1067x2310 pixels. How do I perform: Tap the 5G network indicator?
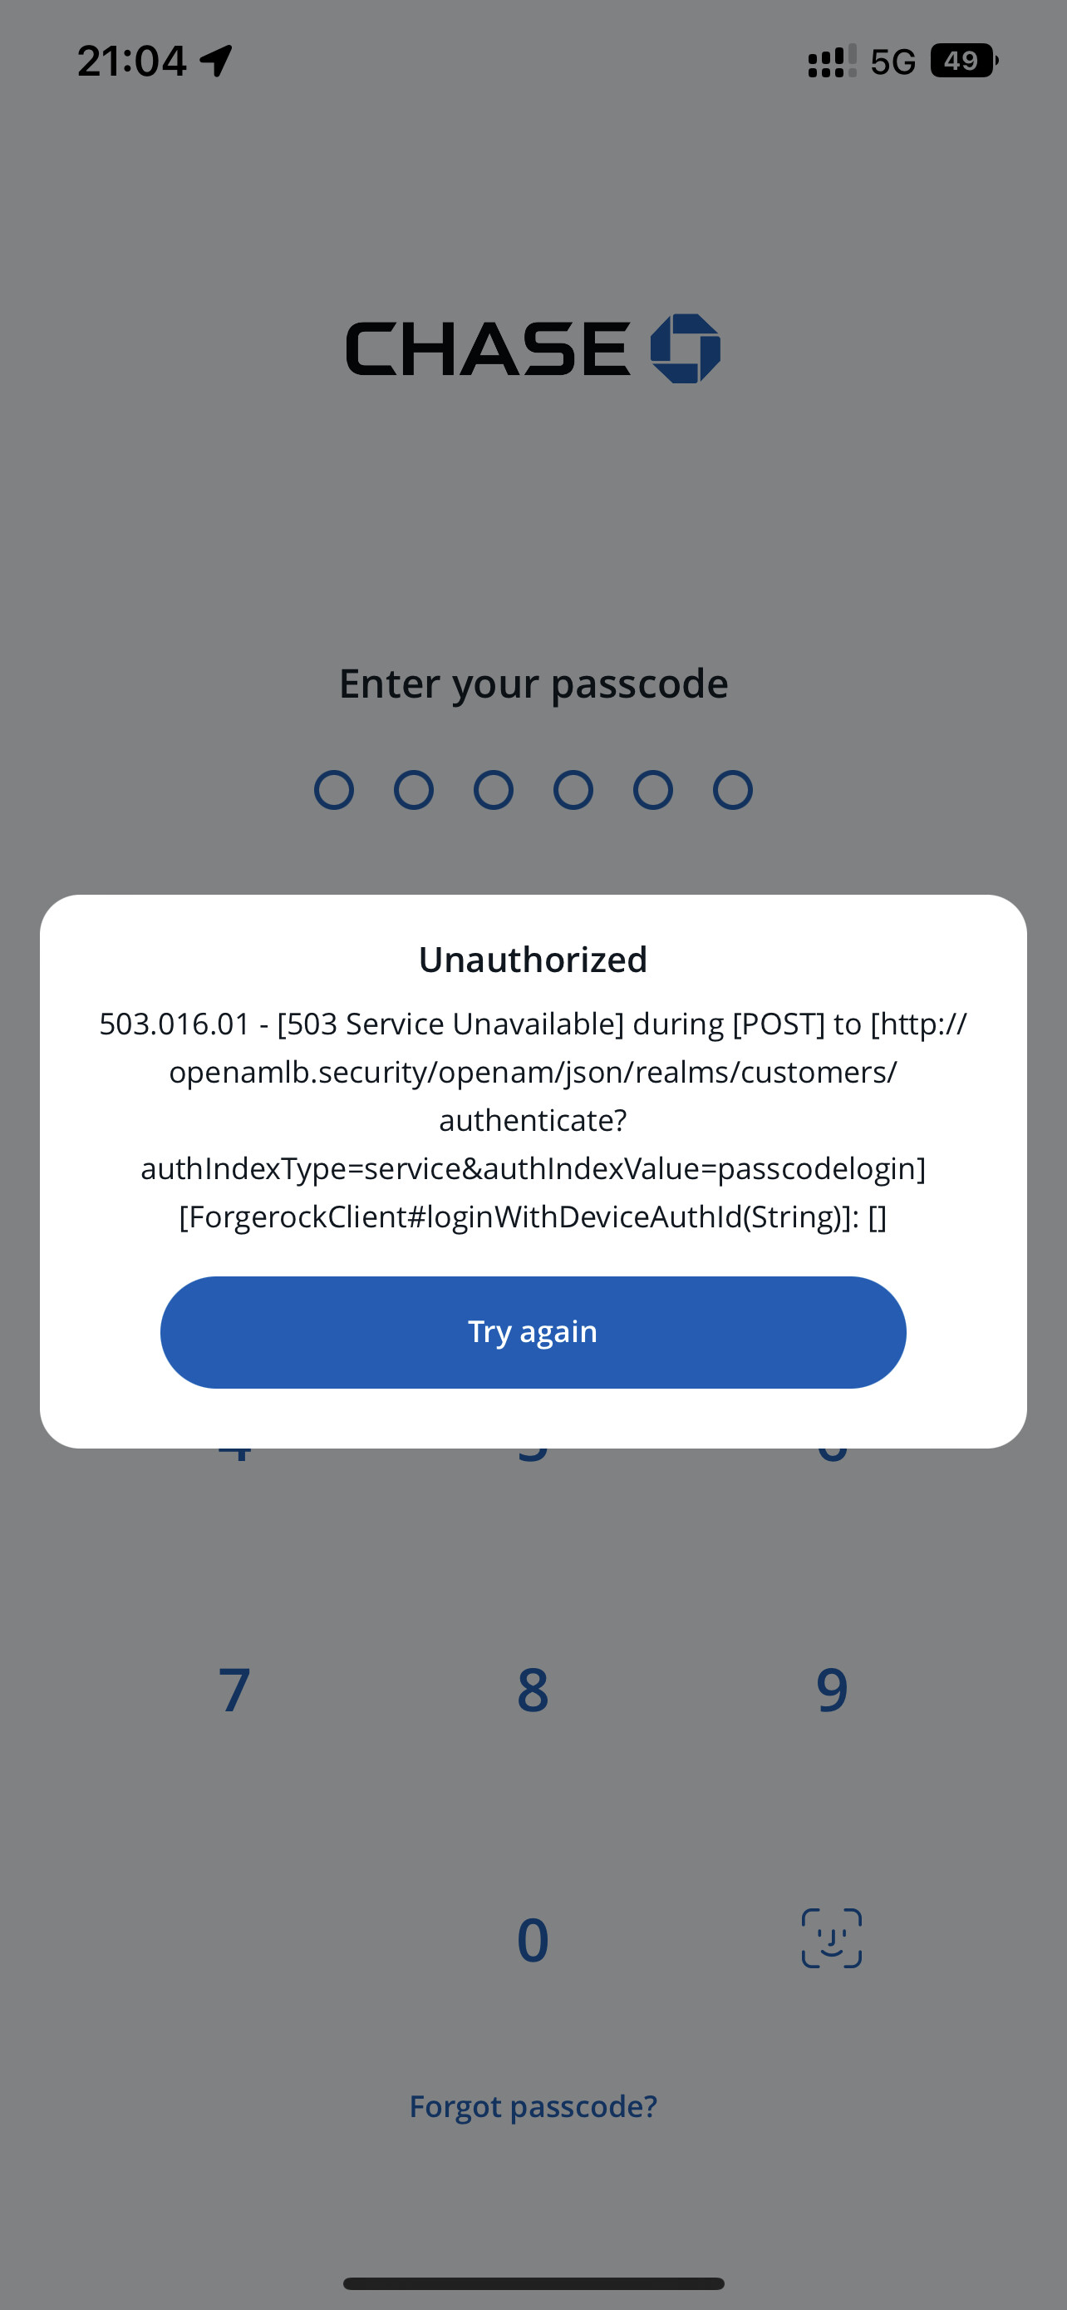[x=893, y=62]
